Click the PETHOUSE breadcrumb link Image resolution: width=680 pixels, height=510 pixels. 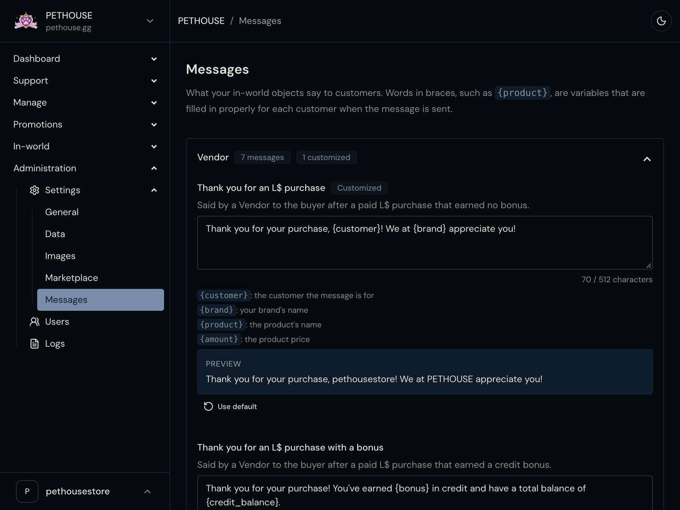point(201,21)
